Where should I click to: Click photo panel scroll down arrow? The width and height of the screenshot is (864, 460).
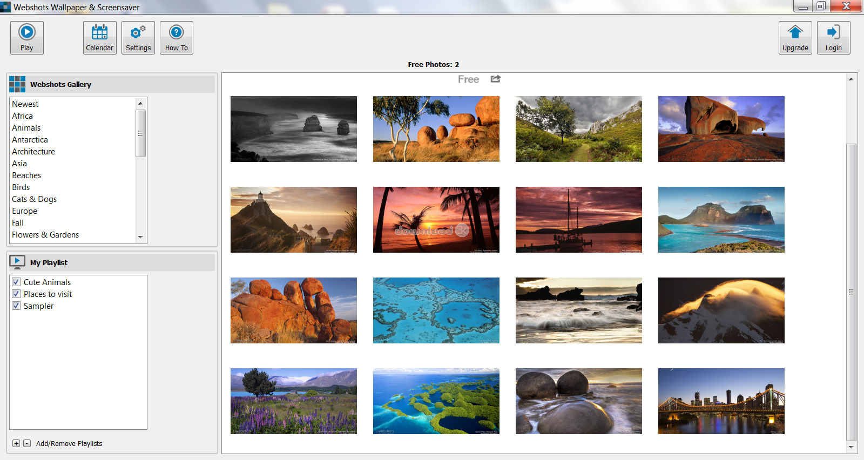[851, 447]
